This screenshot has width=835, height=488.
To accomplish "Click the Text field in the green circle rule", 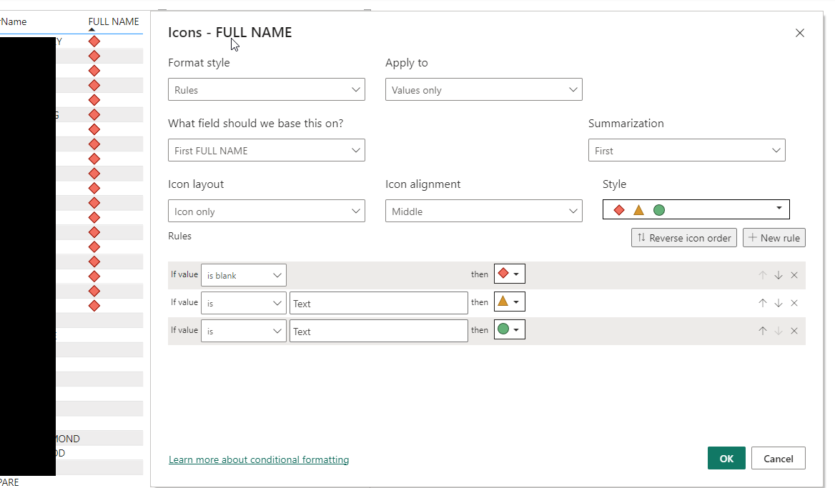I will (x=379, y=331).
